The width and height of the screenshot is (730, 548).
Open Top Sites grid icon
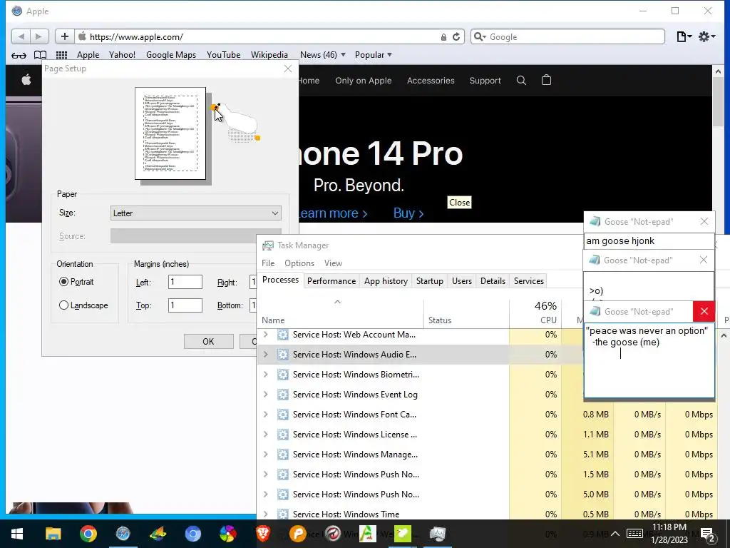(61, 55)
